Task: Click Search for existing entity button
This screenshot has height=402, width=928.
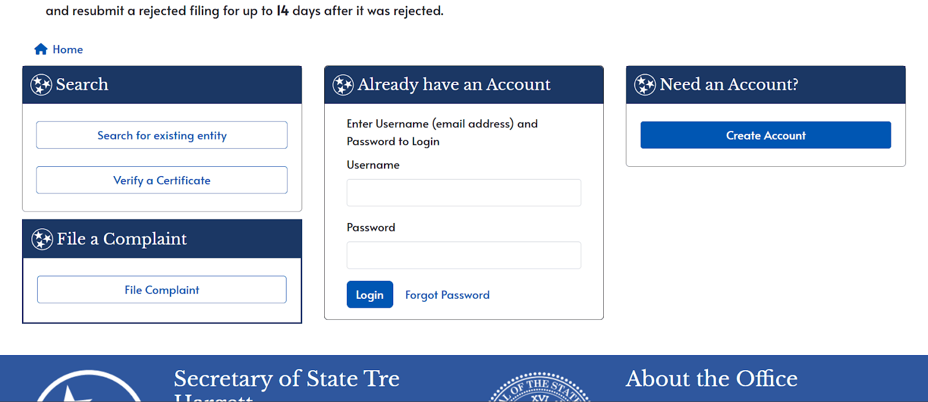Action: (162, 135)
